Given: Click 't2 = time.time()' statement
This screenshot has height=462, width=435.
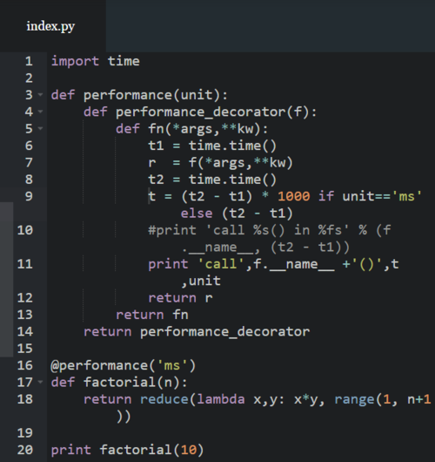Looking at the screenshot, I should click(212, 180).
